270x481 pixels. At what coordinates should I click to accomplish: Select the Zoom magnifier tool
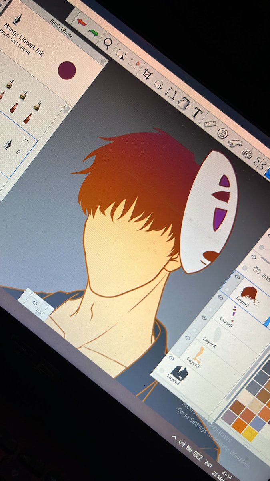pos(108,43)
